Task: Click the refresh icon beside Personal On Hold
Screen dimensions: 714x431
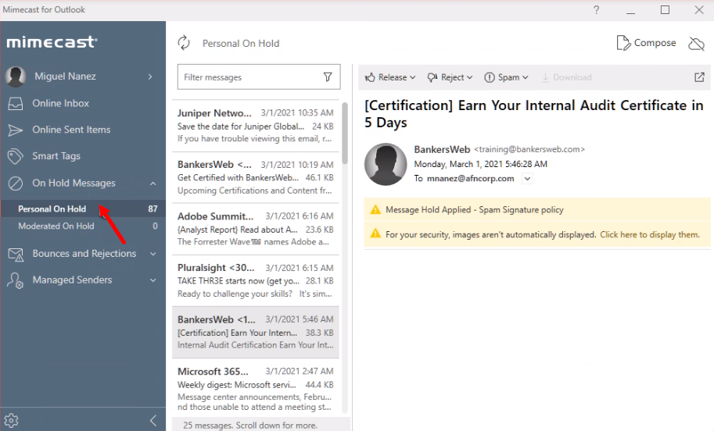Action: click(x=184, y=43)
